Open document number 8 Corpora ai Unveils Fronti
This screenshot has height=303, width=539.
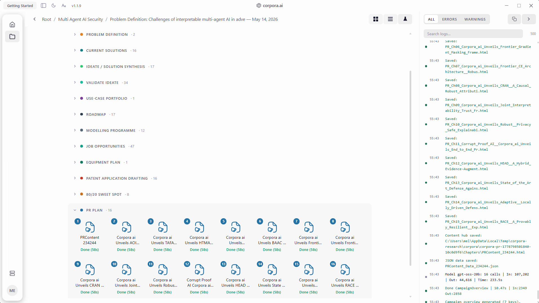click(345, 235)
